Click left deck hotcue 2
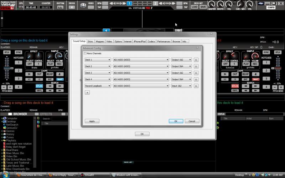This screenshot has height=178, width=285. 19,70
